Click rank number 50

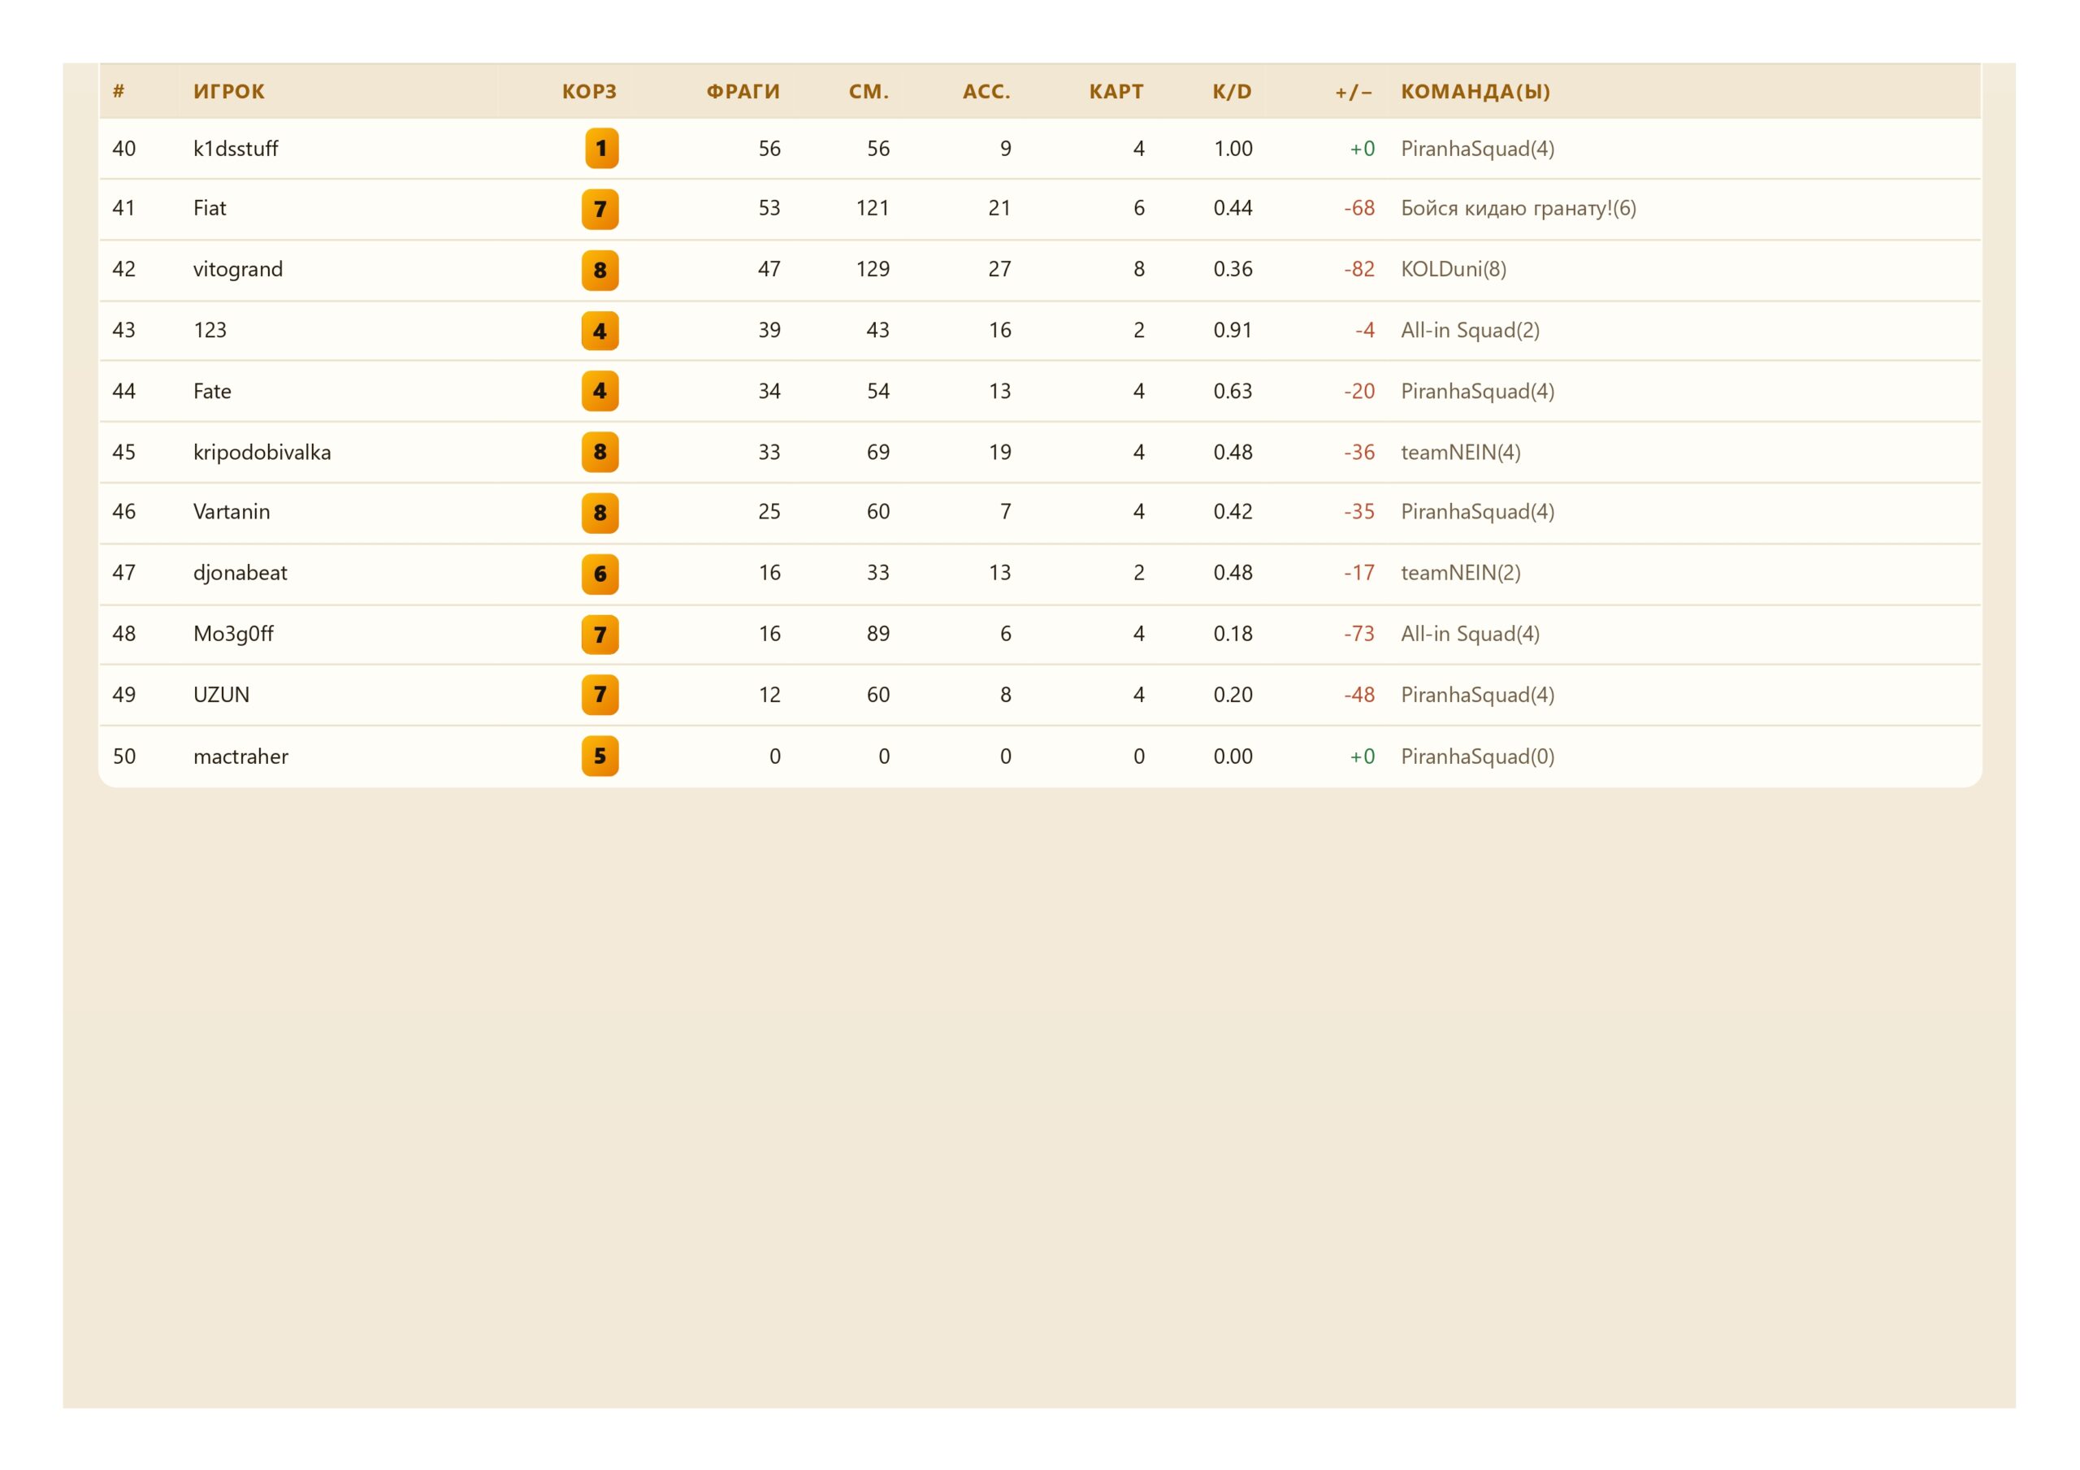click(124, 757)
